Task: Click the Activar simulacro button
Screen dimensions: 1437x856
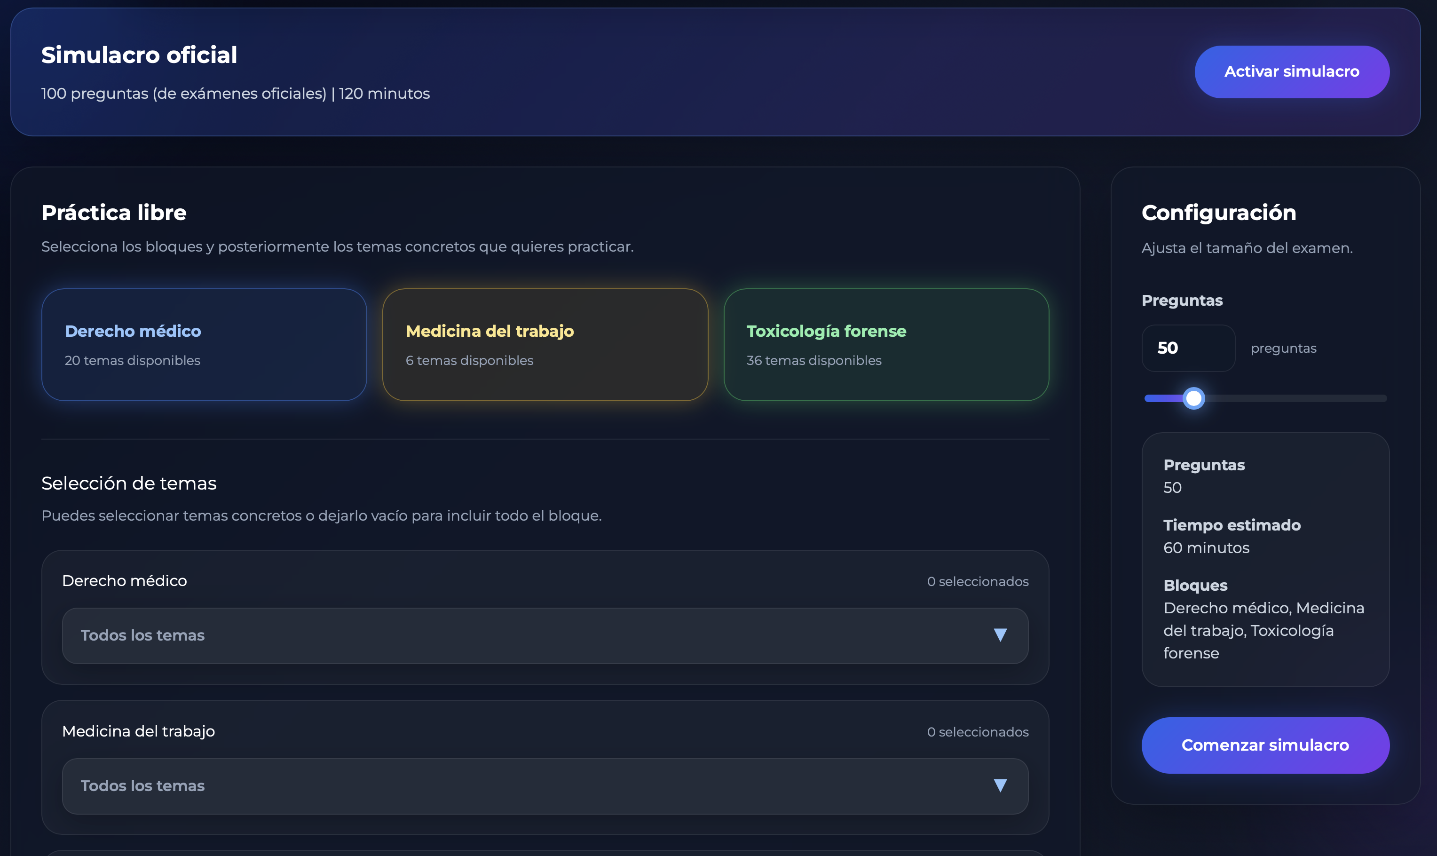Action: click(x=1292, y=71)
